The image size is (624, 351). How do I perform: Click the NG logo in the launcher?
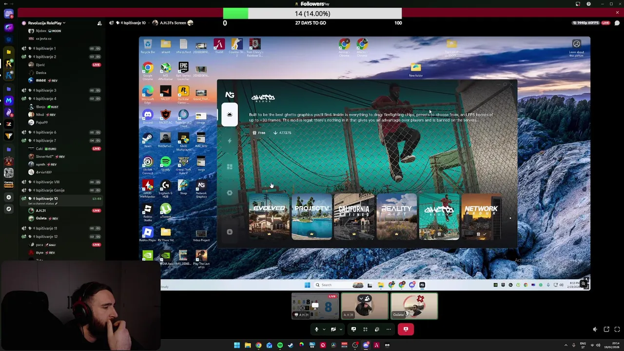pos(230,95)
